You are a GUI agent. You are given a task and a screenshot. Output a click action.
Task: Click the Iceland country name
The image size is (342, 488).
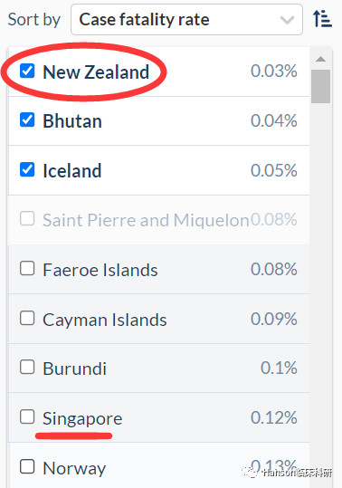[x=72, y=170]
